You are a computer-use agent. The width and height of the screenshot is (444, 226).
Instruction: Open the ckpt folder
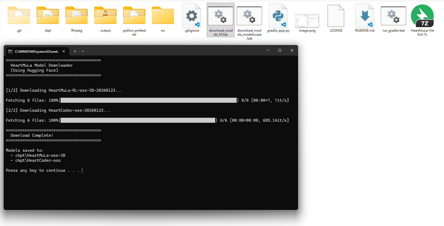[48, 15]
